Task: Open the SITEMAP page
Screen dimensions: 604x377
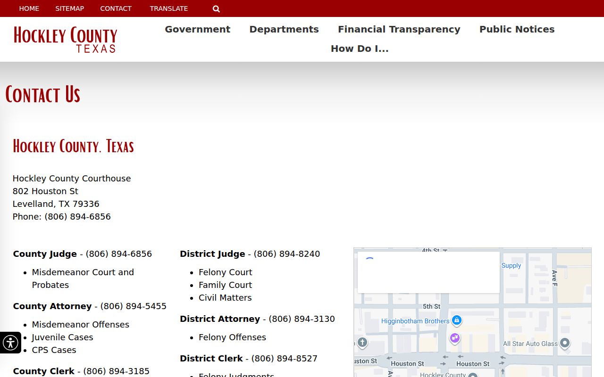Action: pos(69,8)
